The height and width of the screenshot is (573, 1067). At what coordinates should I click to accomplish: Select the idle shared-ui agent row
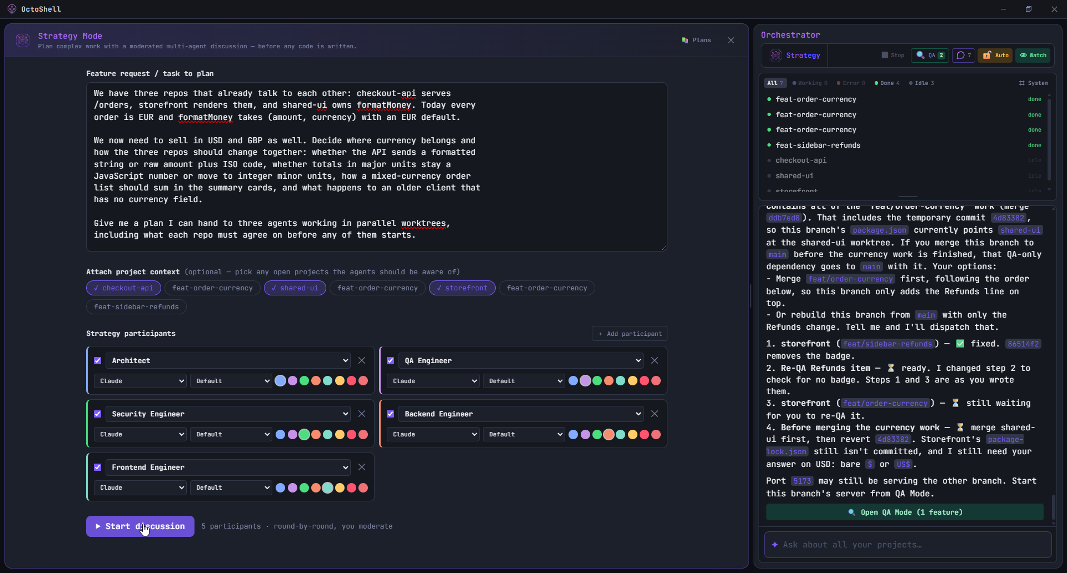tap(904, 175)
